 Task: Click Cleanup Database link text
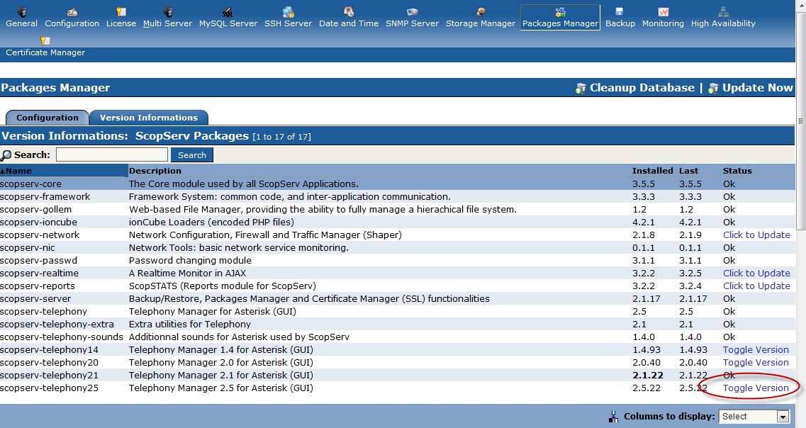642,88
